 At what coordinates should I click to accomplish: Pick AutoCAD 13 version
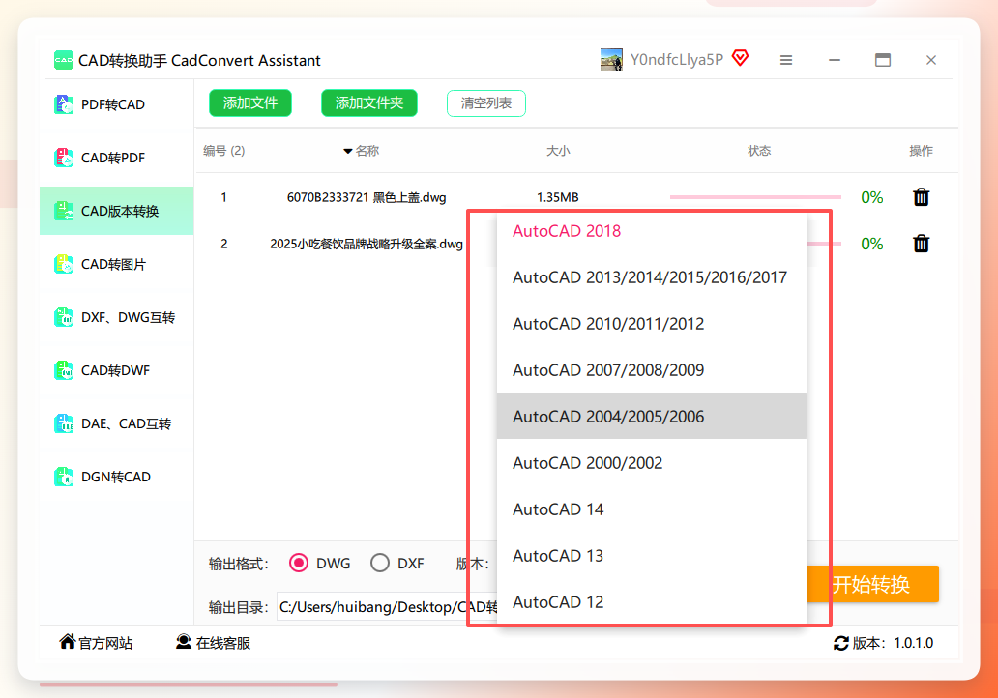[x=651, y=556]
